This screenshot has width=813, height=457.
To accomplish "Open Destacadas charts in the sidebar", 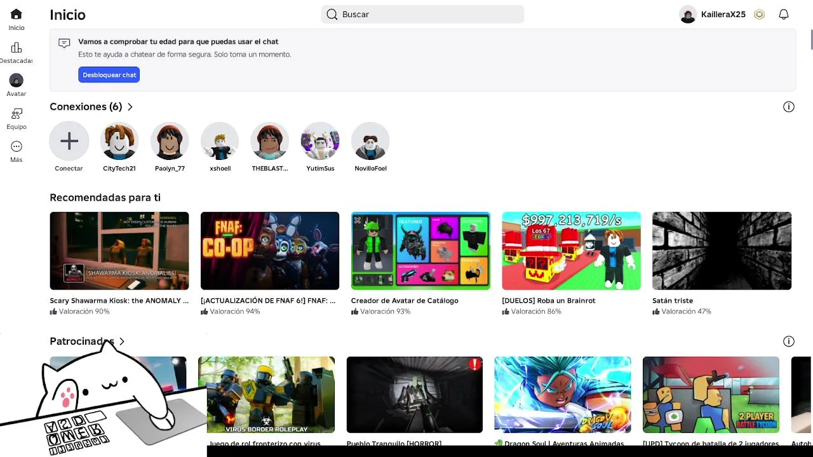I will coord(17,48).
